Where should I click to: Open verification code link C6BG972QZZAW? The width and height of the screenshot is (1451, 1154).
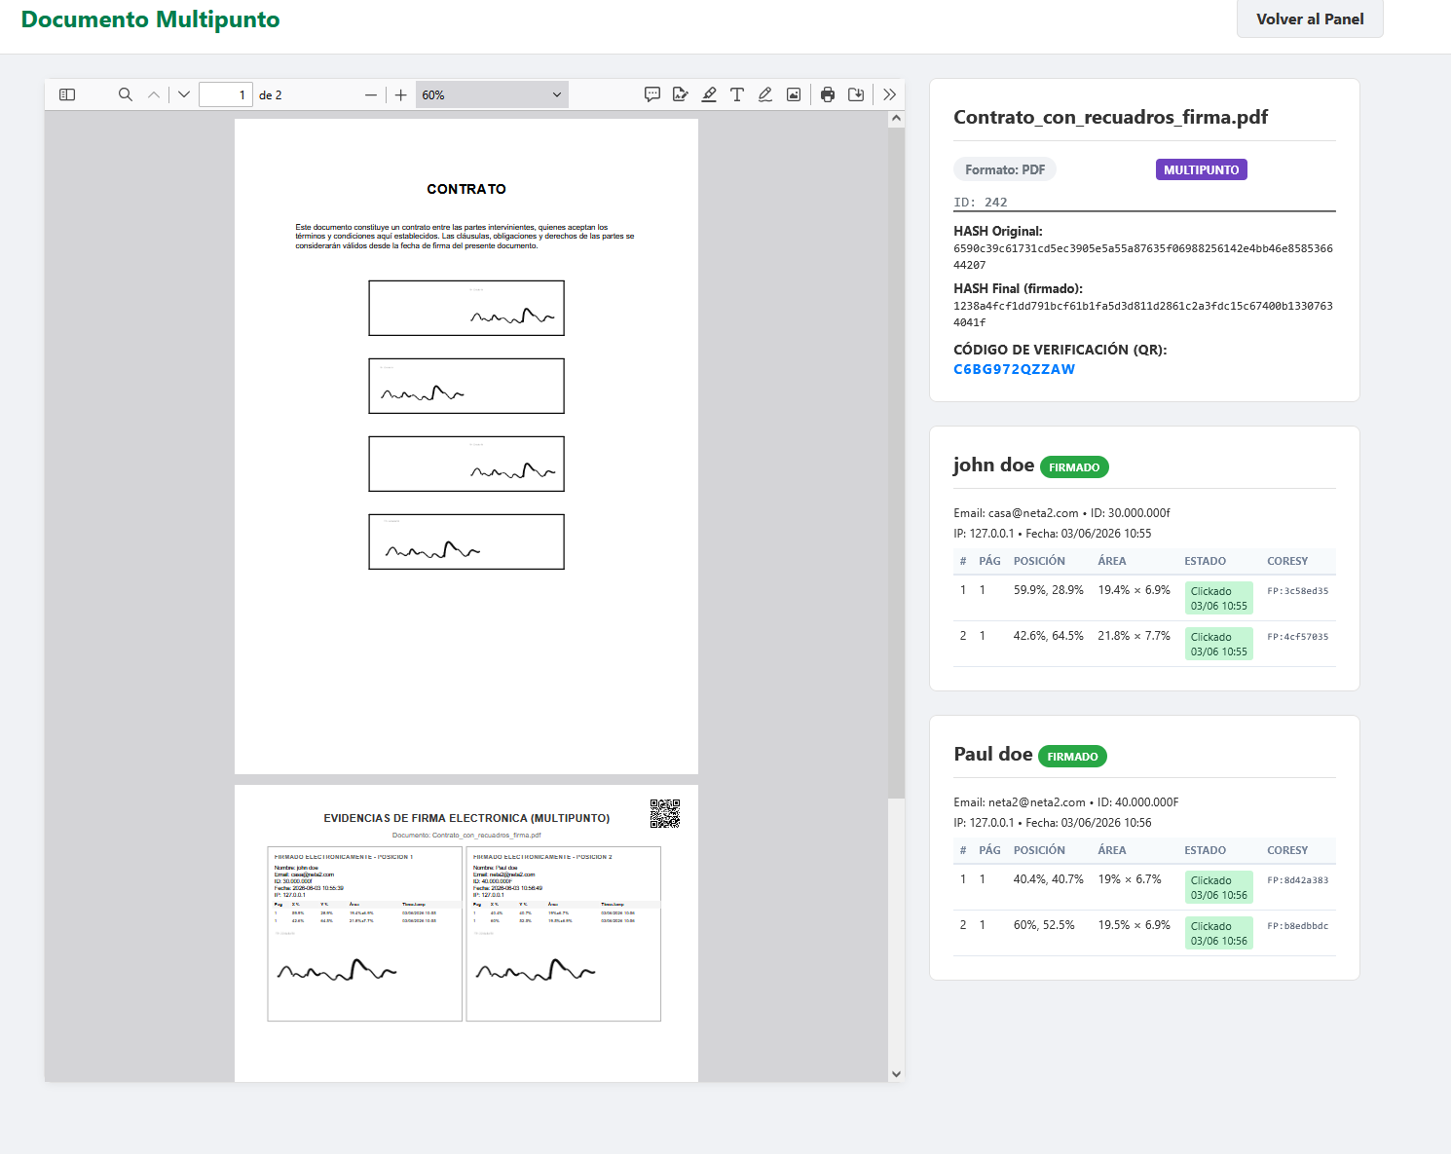coord(1014,369)
